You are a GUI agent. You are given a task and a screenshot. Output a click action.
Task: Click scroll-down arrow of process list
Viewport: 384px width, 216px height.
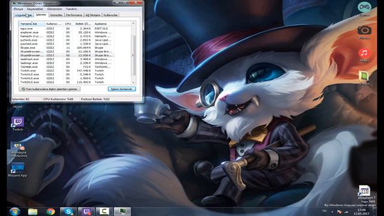pyautogui.click(x=133, y=83)
